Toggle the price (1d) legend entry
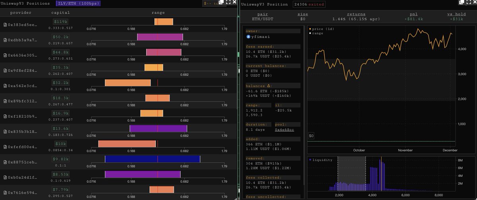Viewport: 477px width, 200px height. 322,29
